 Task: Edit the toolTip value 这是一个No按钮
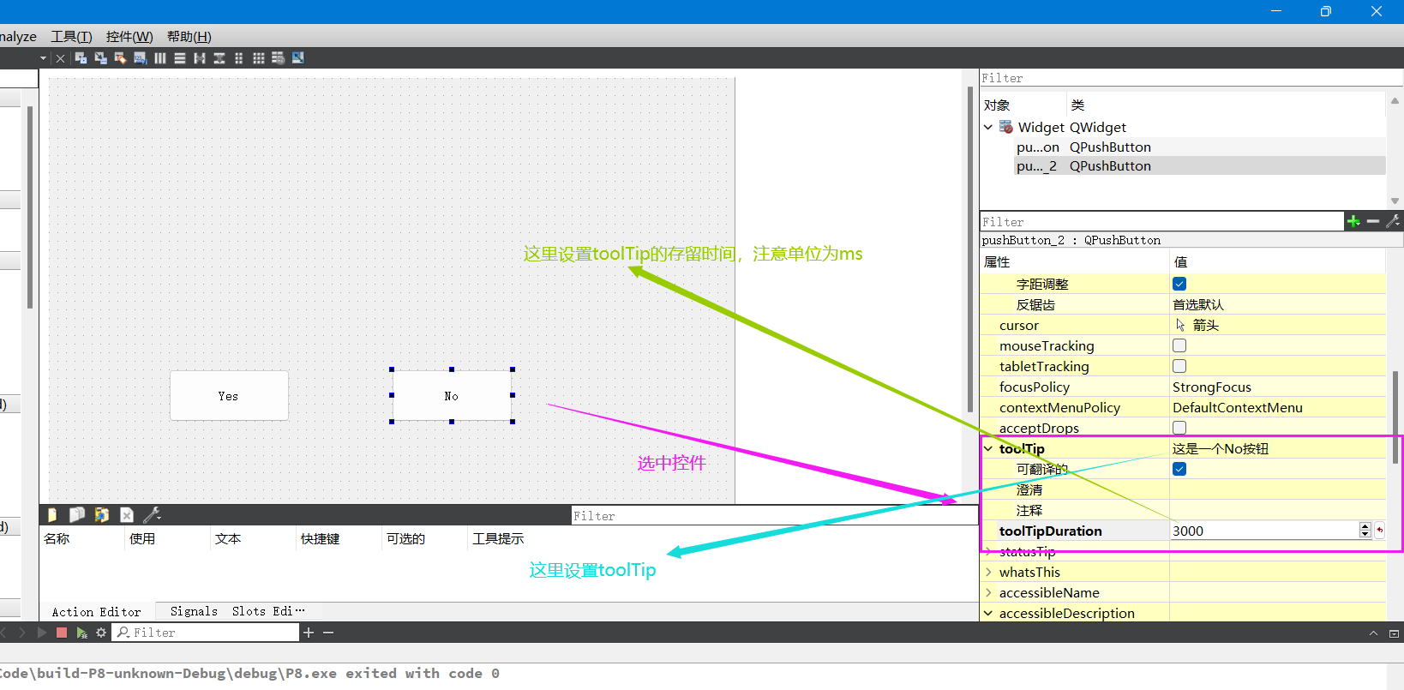coord(1221,448)
